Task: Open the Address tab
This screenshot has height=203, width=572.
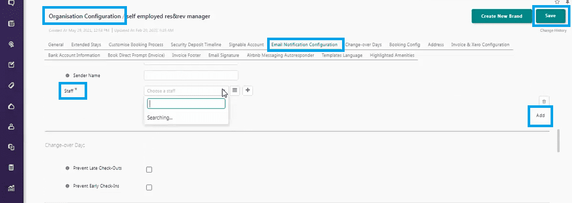Action: click(x=436, y=45)
